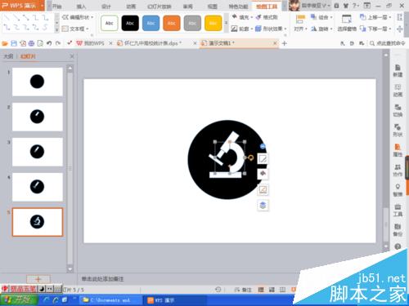Open the 轮廓 outline dropdown
Image resolution: width=409 pixels, height=306 pixels.
(x=242, y=29)
